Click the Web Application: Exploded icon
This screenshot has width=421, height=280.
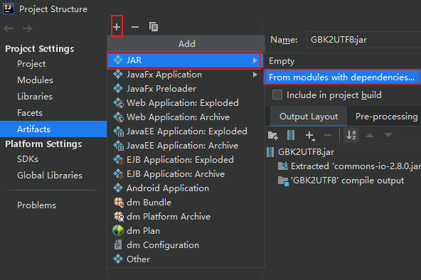[118, 103]
